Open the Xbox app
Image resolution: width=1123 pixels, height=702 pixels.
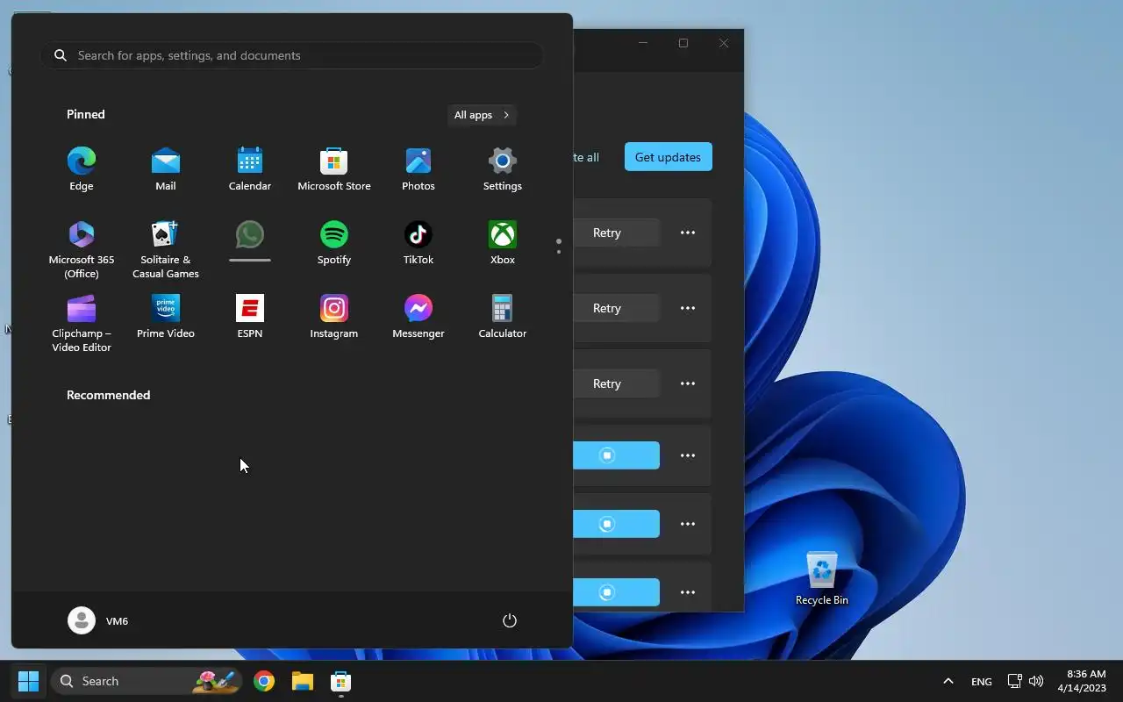(x=503, y=243)
